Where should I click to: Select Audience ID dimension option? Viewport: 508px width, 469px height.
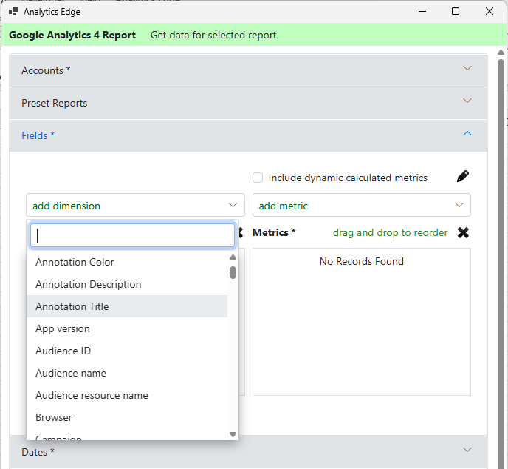click(x=63, y=351)
